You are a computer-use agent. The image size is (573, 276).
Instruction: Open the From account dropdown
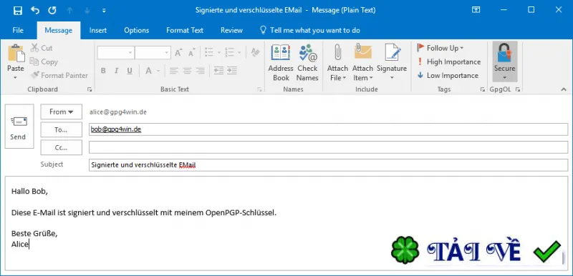coord(61,112)
